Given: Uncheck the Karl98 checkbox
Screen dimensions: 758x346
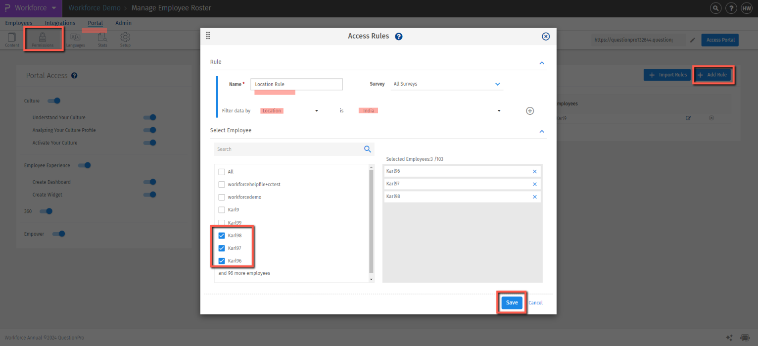Looking at the screenshot, I should [x=222, y=235].
